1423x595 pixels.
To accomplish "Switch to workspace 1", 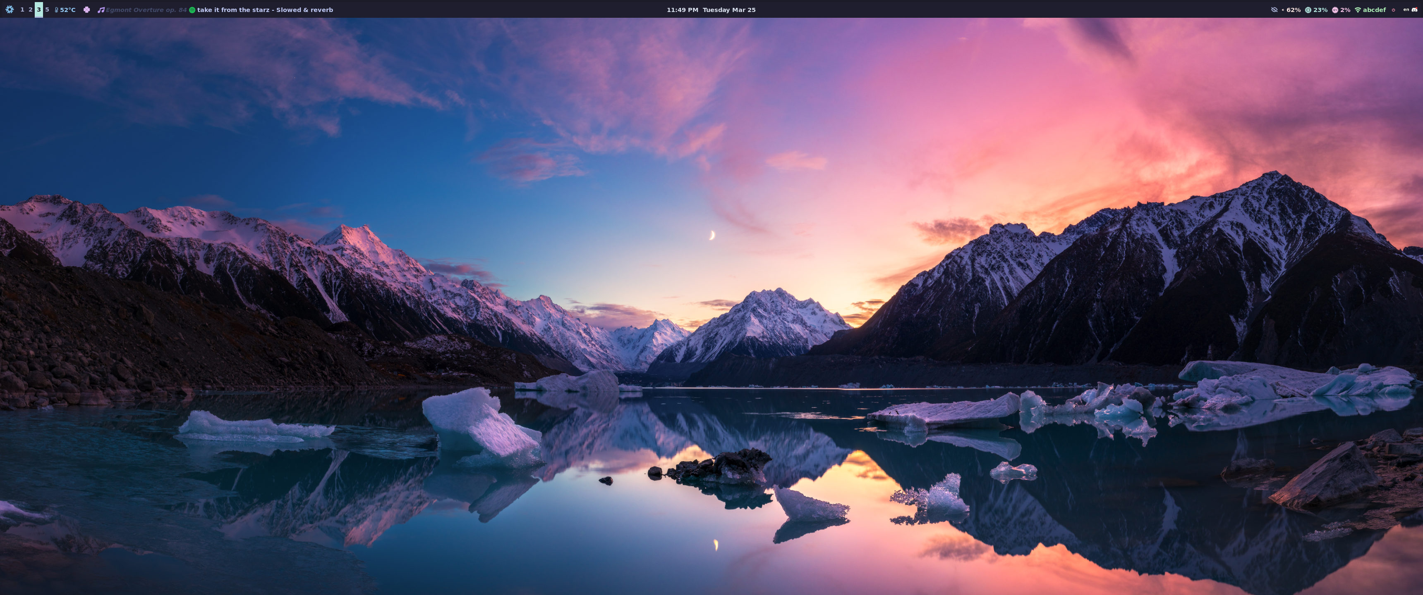I will click(22, 10).
